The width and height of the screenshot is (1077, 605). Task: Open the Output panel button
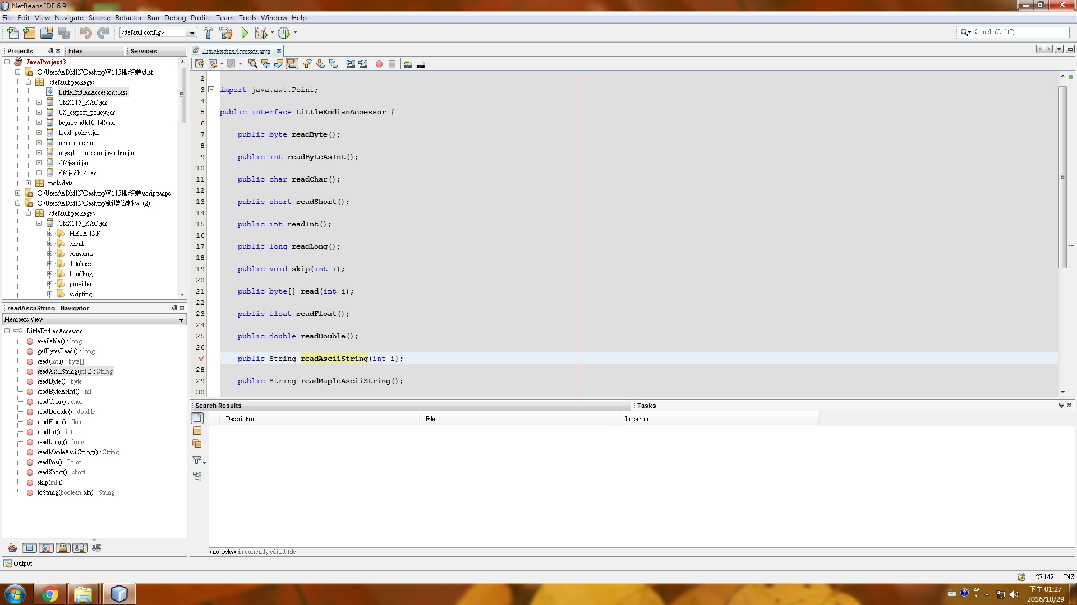[18, 564]
